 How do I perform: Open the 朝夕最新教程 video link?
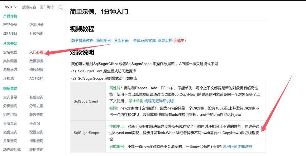click(x=82, y=40)
